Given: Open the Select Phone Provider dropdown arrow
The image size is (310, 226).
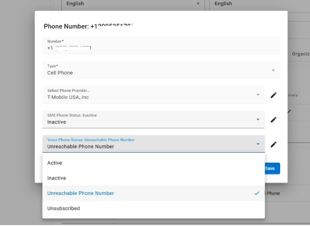Looking at the screenshot, I should coord(258,95).
